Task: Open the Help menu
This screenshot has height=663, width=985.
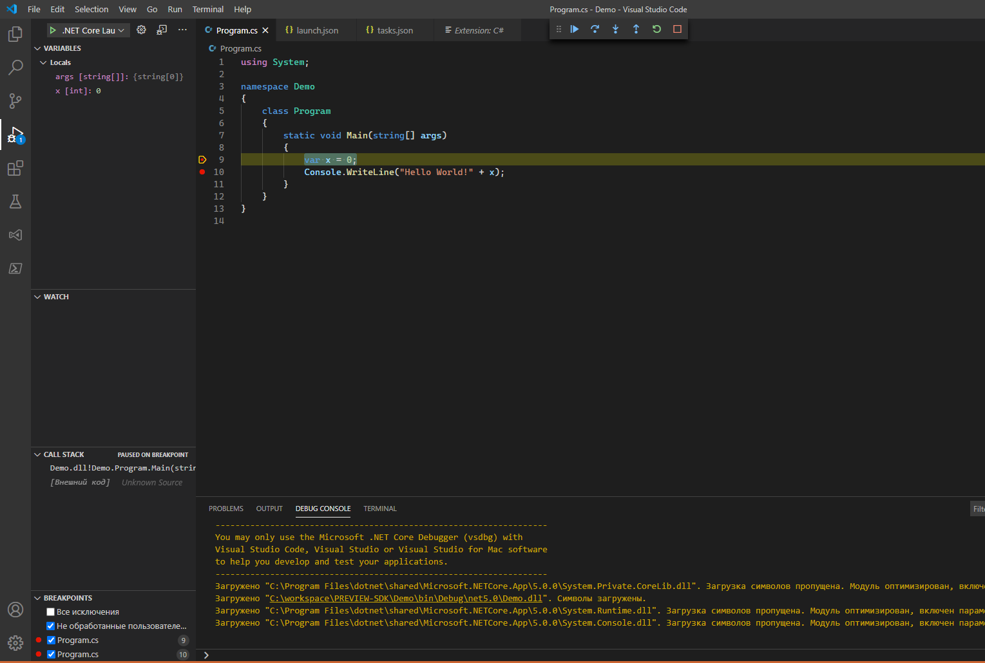Action: pos(243,9)
